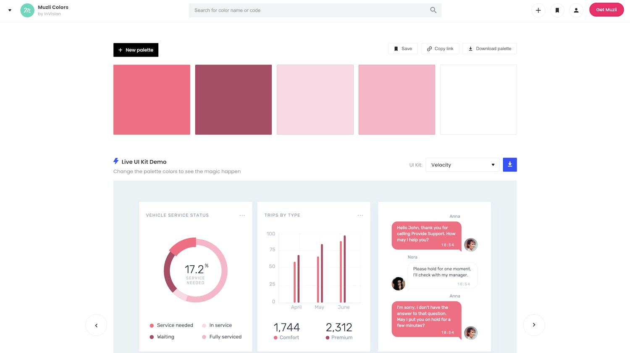Open Vehicle Service Status options ellipsis
Viewport: 630px width, 353px height.
pyautogui.click(x=242, y=215)
